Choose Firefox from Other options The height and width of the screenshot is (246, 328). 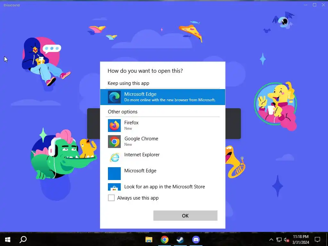[x=162, y=126]
